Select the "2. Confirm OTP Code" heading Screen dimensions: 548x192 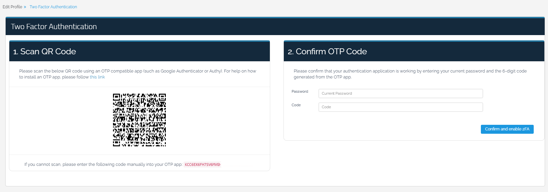click(327, 52)
